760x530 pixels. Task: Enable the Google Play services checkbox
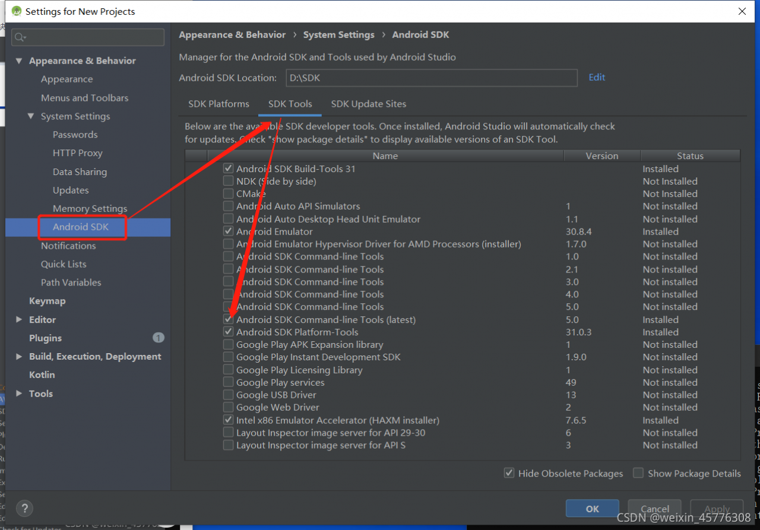point(228,383)
